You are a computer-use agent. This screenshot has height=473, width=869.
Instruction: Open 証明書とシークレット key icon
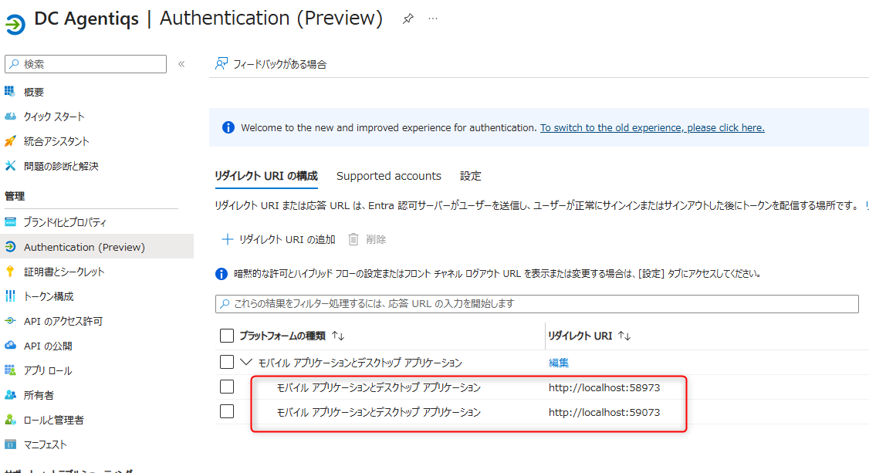[10, 272]
